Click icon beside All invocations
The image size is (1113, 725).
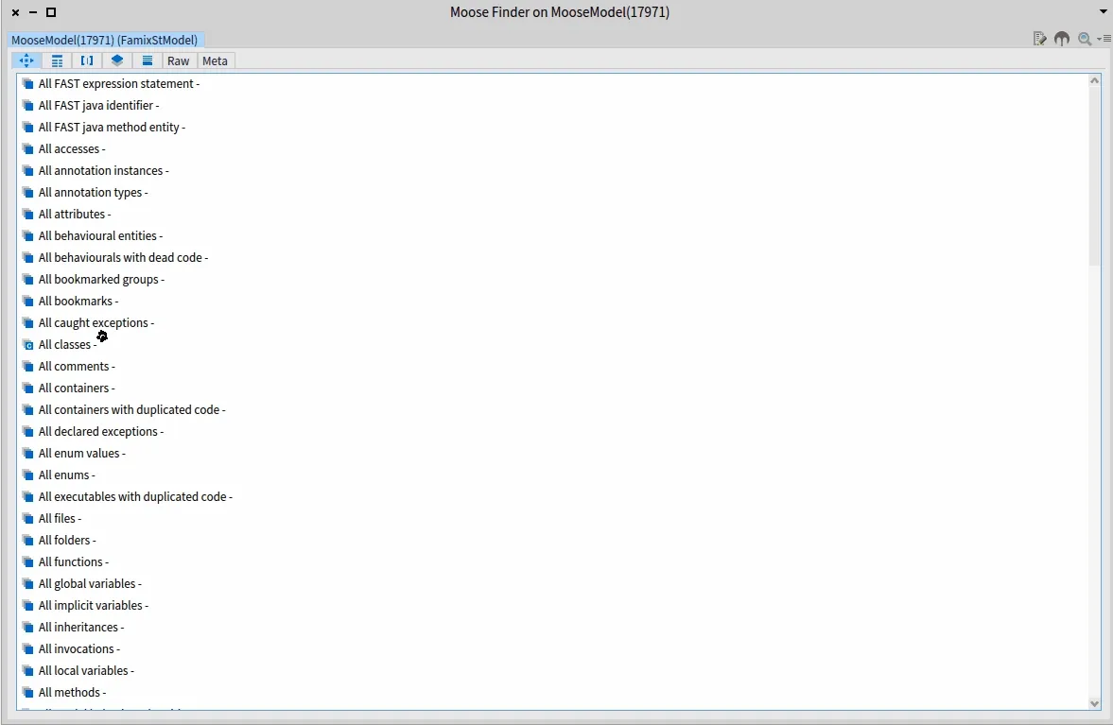click(27, 649)
